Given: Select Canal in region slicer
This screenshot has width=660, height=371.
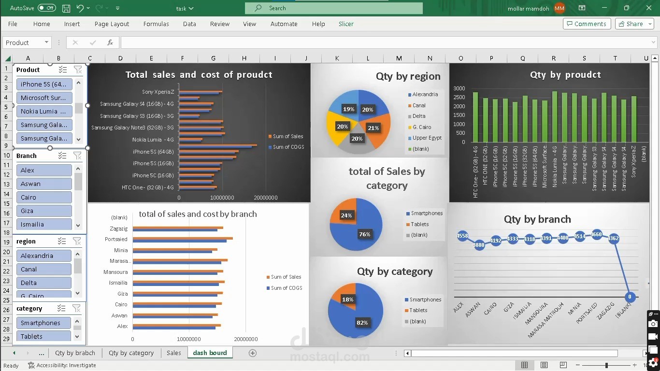Looking at the screenshot, I should 44,269.
